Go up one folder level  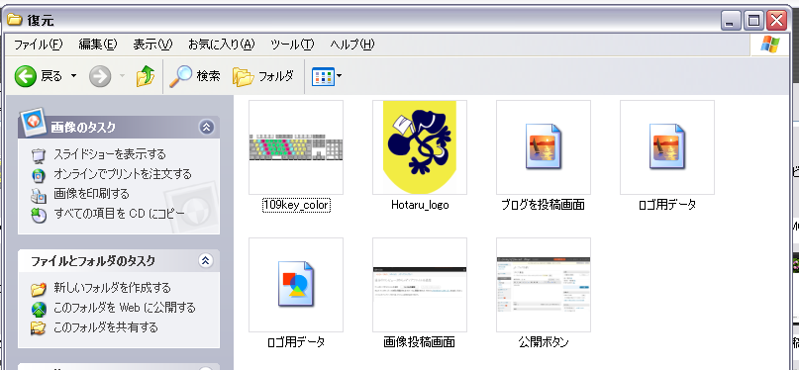click(146, 76)
